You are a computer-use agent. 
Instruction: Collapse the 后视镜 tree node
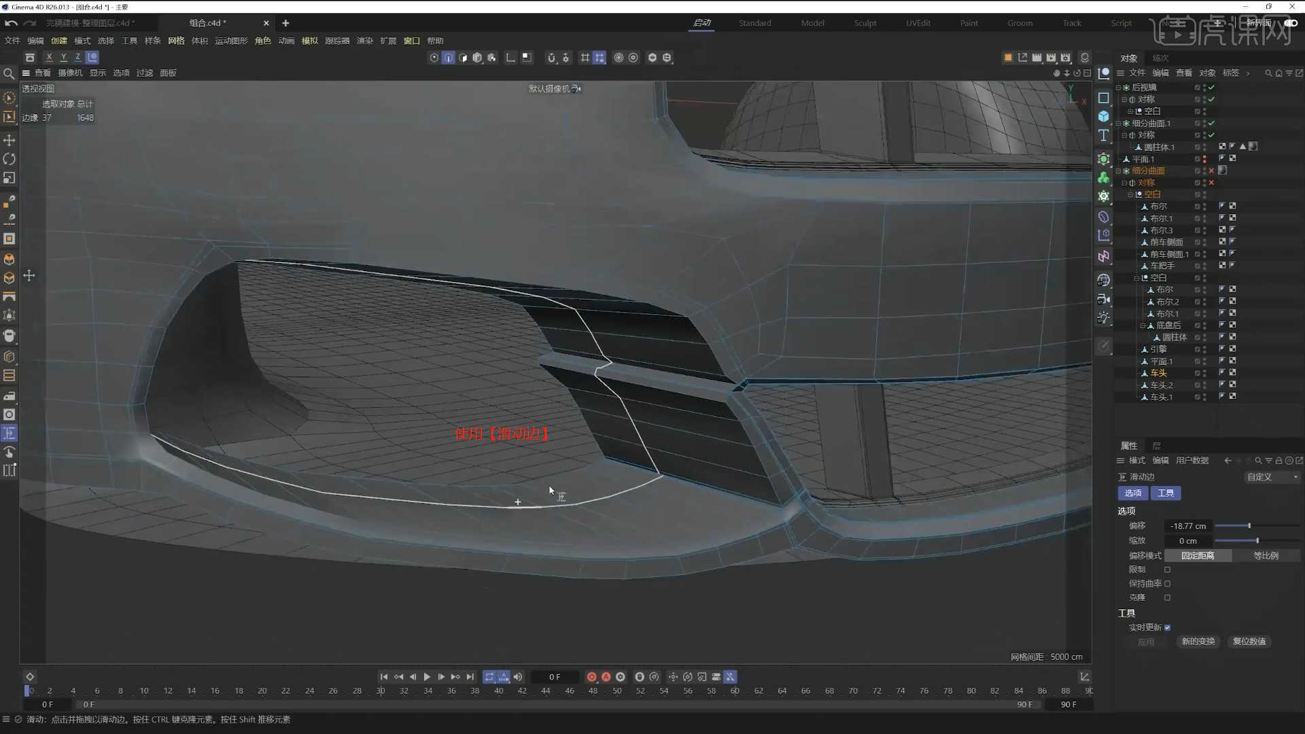click(x=1119, y=87)
